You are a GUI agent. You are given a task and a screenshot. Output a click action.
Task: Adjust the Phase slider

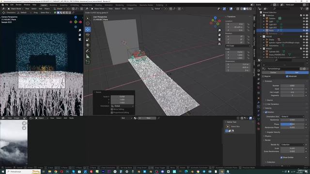click(293, 124)
